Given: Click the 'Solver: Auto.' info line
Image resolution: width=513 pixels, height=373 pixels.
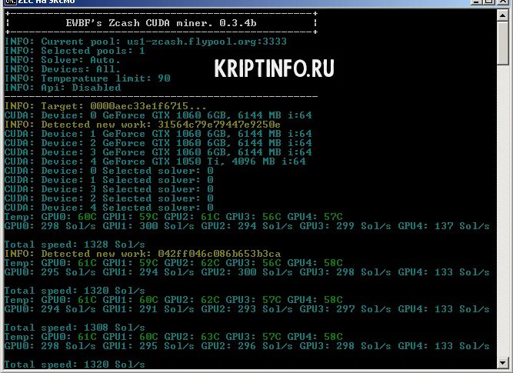Looking at the screenshot, I should click(x=62, y=60).
